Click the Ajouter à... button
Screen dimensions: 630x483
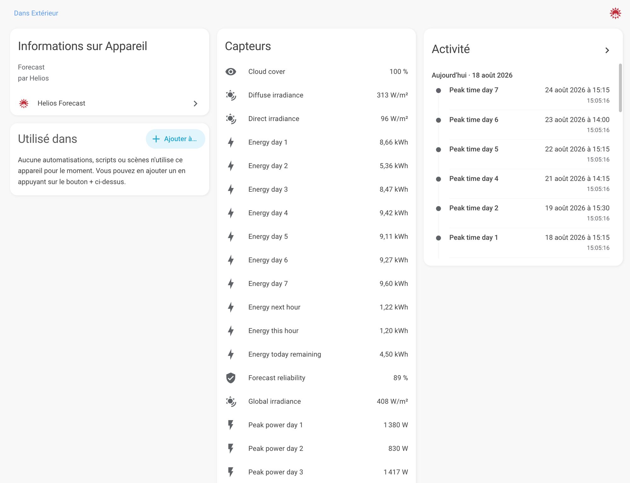[x=175, y=139]
